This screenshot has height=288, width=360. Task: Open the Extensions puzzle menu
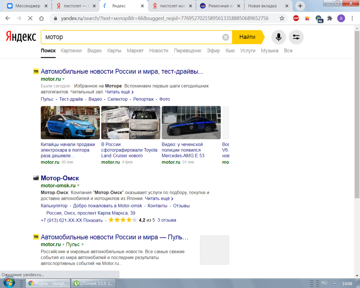click(x=330, y=18)
